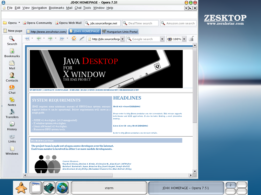261x195 pixels.
Task: Expand the Opera bookmarks folder dropdown
Action: pyautogui.click(x=19, y=23)
